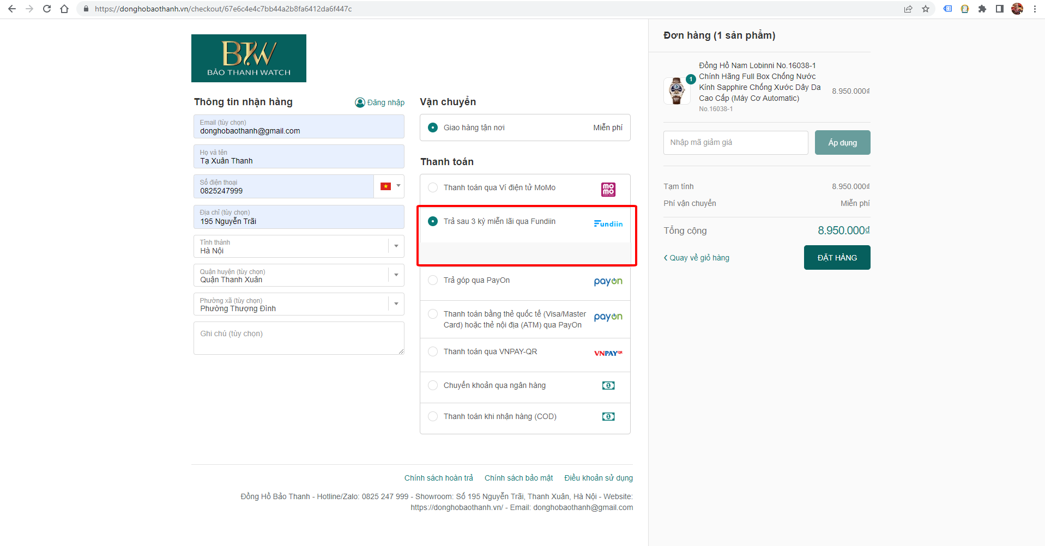The height and width of the screenshot is (546, 1045).
Task: Bookmark this page with star icon
Action: (x=926, y=9)
